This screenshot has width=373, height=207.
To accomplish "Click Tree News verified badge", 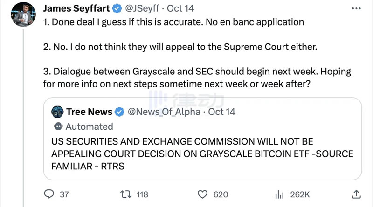I will (x=120, y=112).
